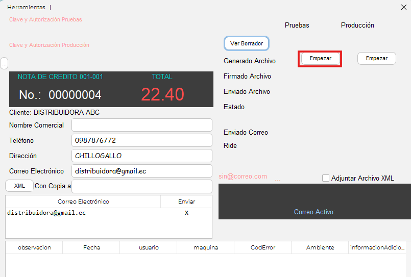Open Clave y Autorización Pruebas link
Viewport: 411px width, 277px height.
[x=45, y=20]
